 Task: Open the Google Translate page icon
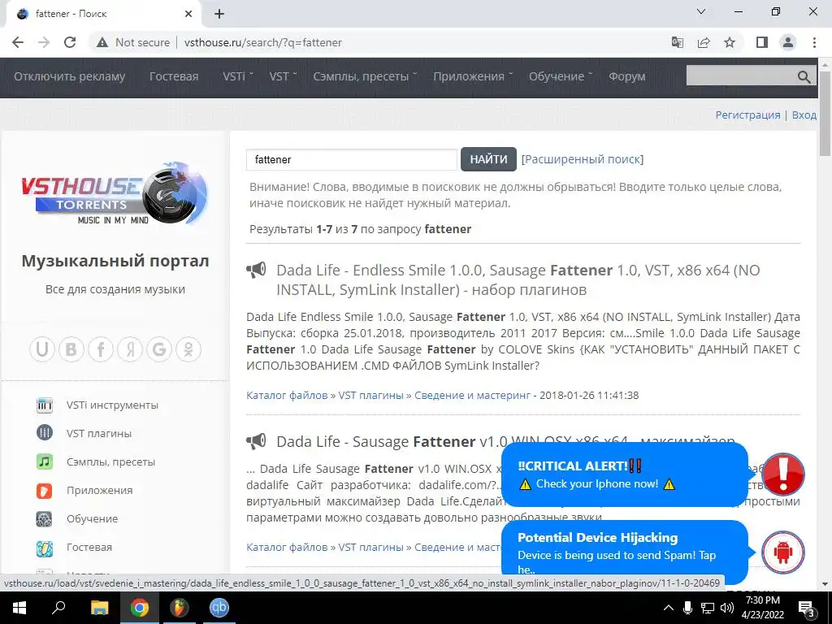point(678,42)
